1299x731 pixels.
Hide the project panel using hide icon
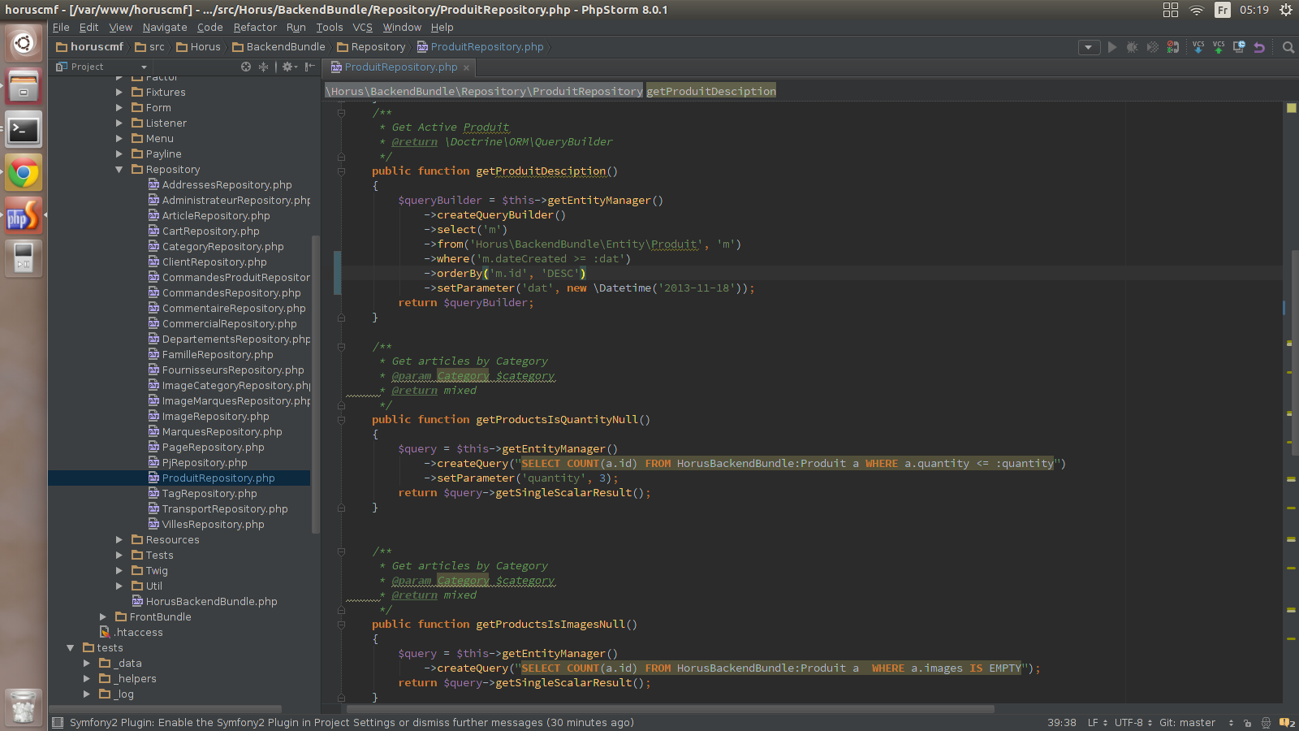point(309,67)
